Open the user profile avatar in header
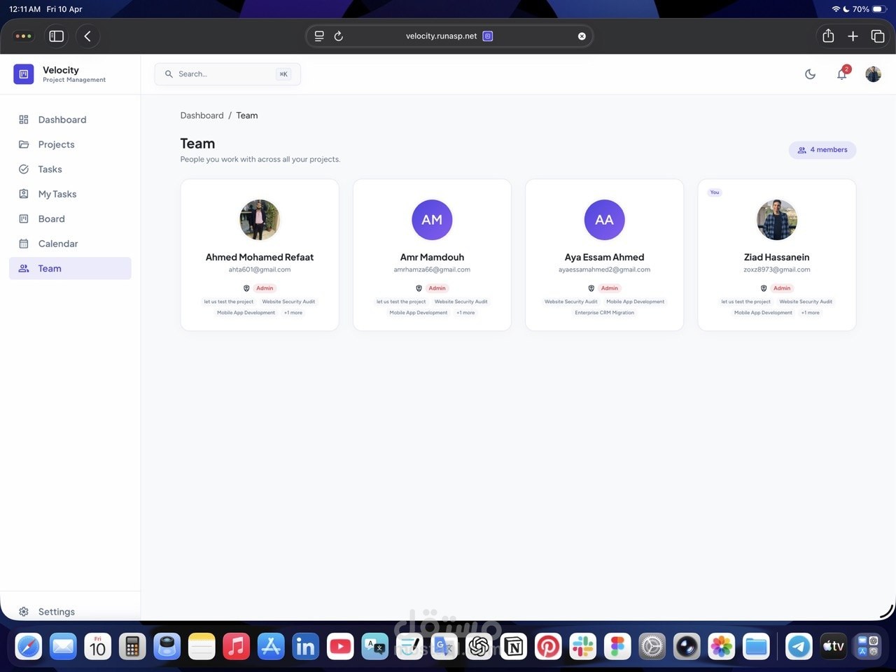This screenshot has height=672, width=896. click(x=873, y=74)
